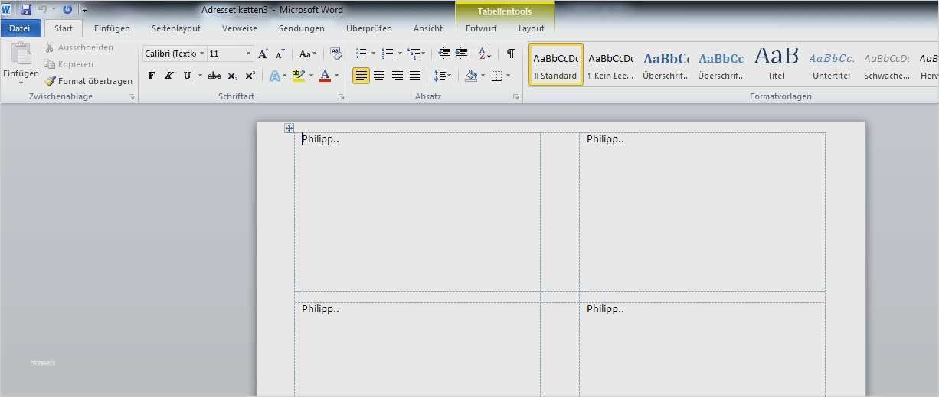939x397 pixels.
Task: Apply the Titel style
Action: tap(776, 64)
